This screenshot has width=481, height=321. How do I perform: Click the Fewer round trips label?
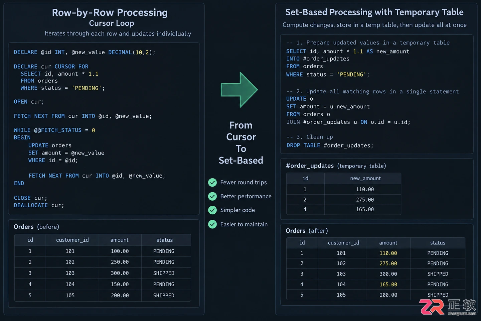tap(244, 182)
